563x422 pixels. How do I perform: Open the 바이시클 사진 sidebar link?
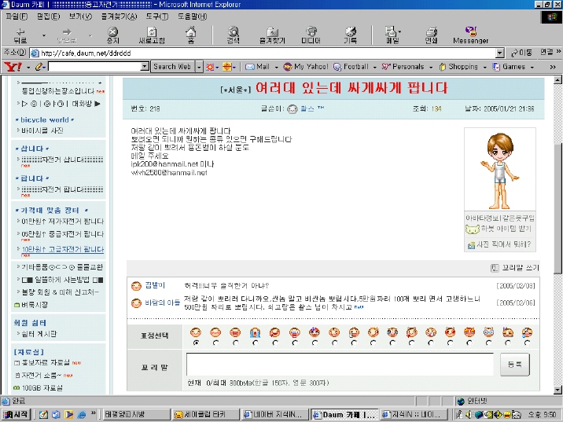(42, 130)
